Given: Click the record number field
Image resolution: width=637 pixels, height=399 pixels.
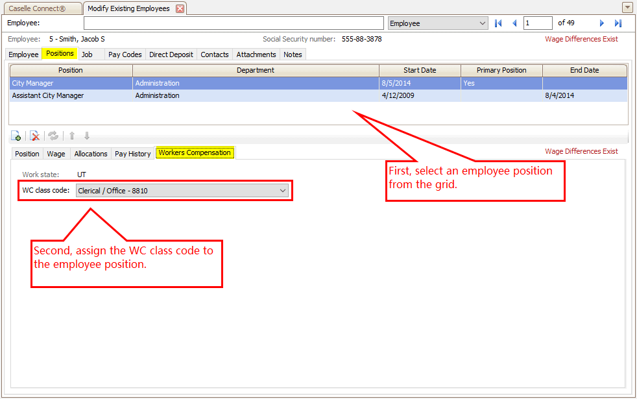Looking at the screenshot, I should pyautogui.click(x=538, y=23).
